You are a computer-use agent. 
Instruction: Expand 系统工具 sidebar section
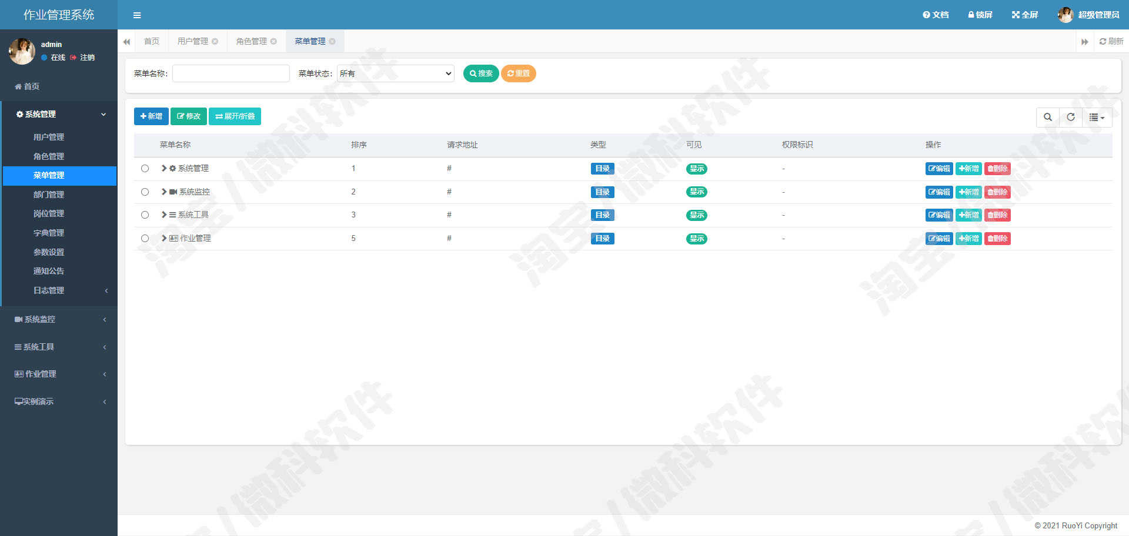[59, 347]
